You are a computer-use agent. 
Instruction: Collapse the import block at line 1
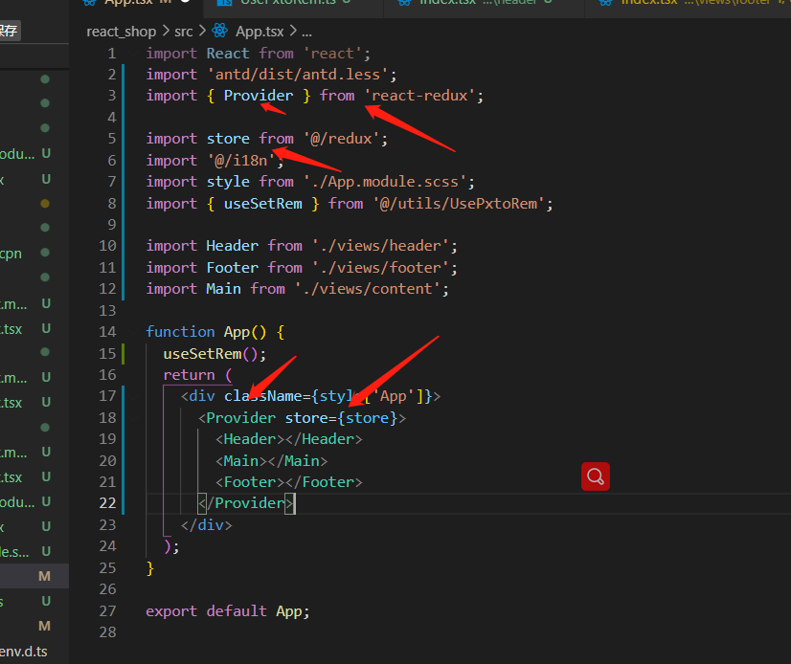pos(133,53)
